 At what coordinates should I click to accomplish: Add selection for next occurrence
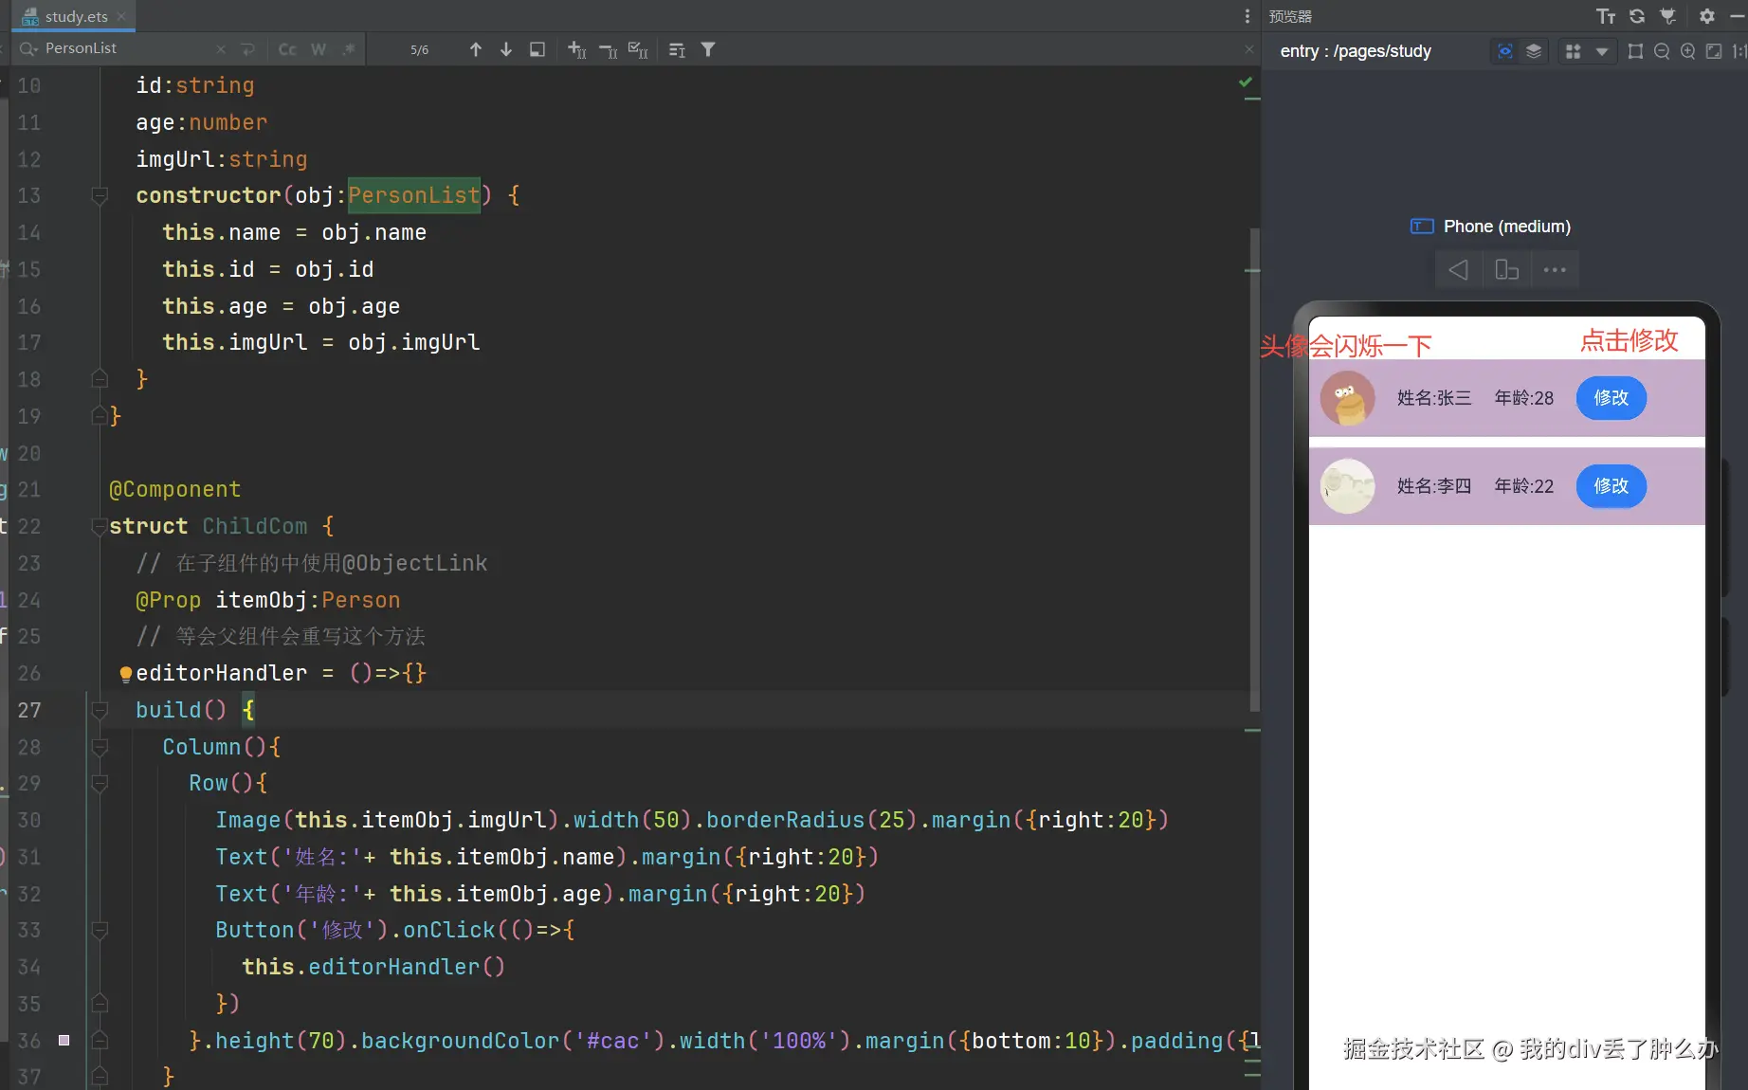(576, 49)
